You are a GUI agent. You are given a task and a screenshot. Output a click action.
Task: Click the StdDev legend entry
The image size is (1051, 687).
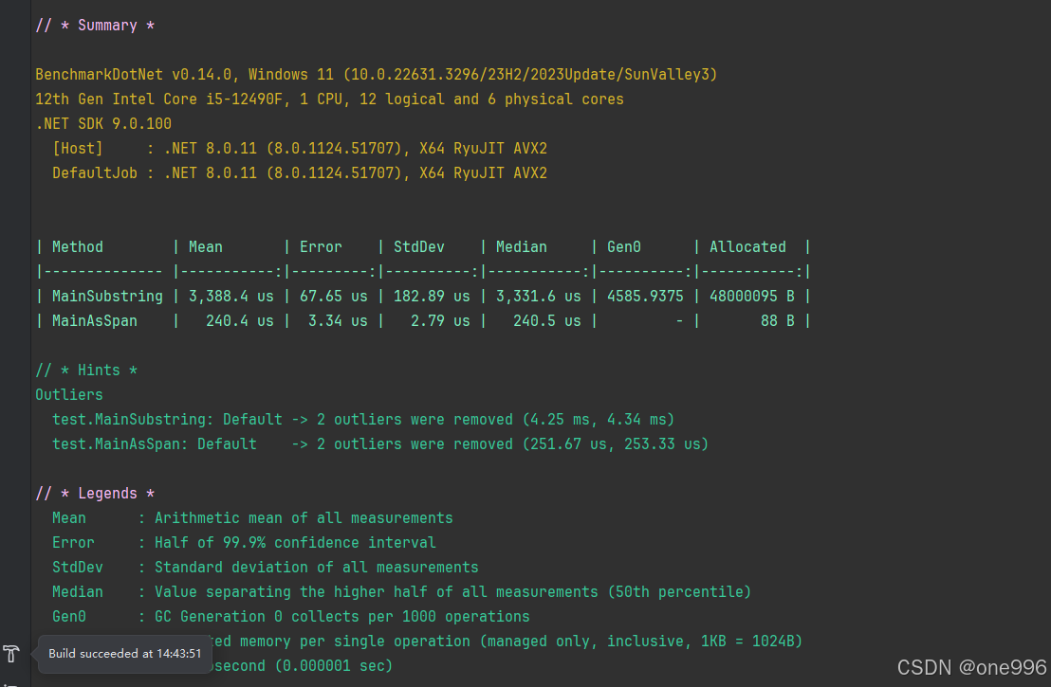77,567
